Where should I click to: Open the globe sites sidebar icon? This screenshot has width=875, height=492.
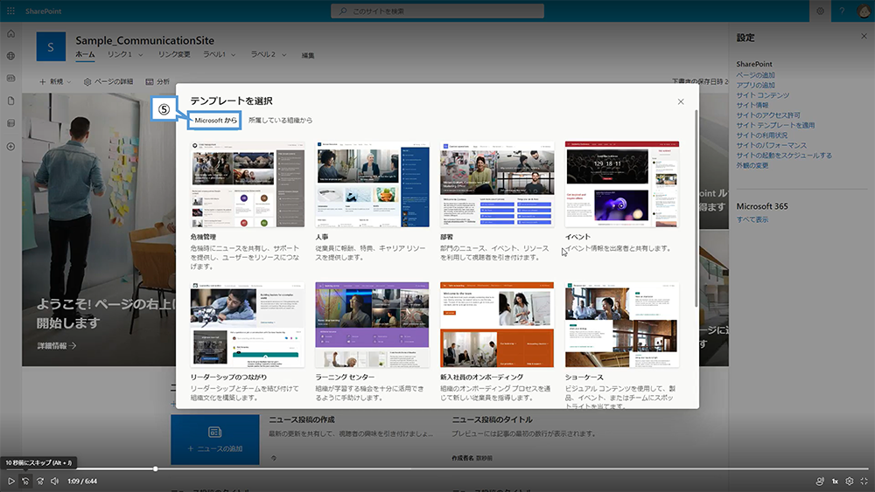[10, 56]
